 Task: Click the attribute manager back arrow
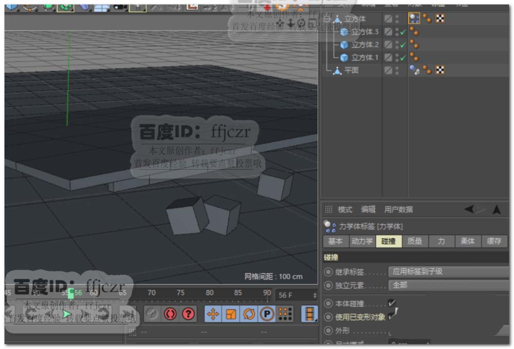click(x=469, y=209)
